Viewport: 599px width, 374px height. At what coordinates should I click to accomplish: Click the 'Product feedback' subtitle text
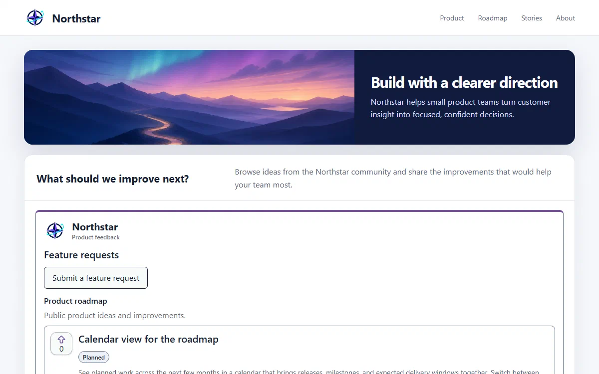tap(96, 237)
